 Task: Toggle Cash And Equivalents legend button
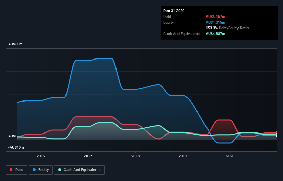[79, 170]
